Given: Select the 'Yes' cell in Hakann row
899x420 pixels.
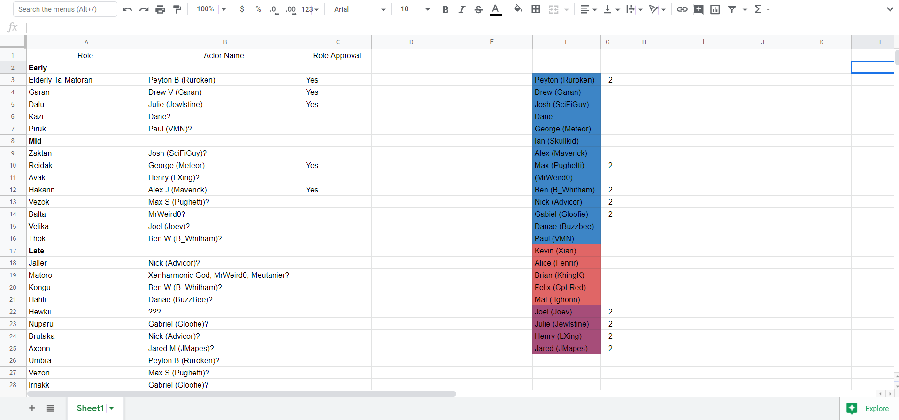Looking at the screenshot, I should tap(338, 190).
